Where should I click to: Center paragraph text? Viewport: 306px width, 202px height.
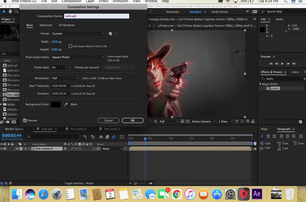(x=268, y=136)
